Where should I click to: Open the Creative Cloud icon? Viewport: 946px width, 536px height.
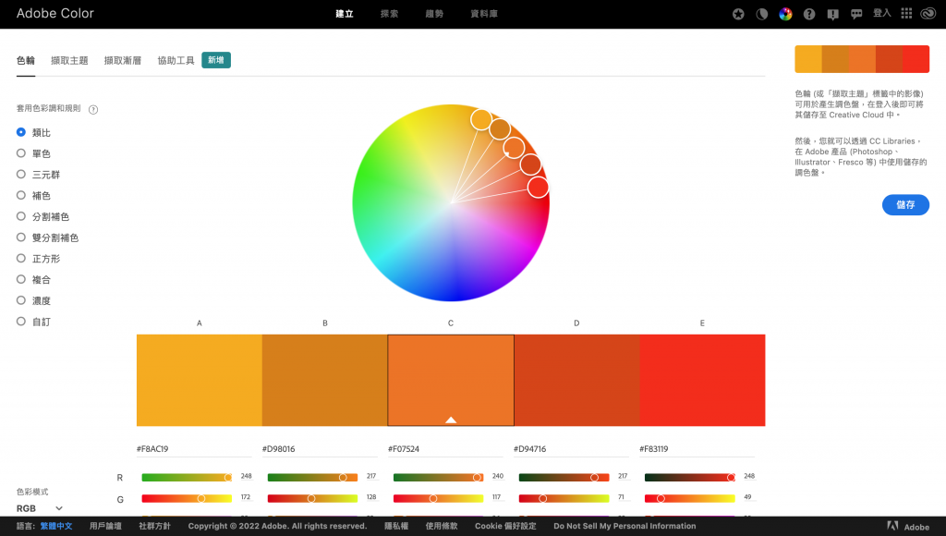coord(928,13)
